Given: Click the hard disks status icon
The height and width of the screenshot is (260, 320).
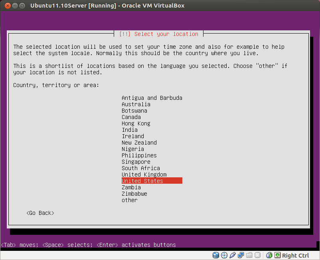Looking at the screenshot, I should pyautogui.click(x=215, y=255).
